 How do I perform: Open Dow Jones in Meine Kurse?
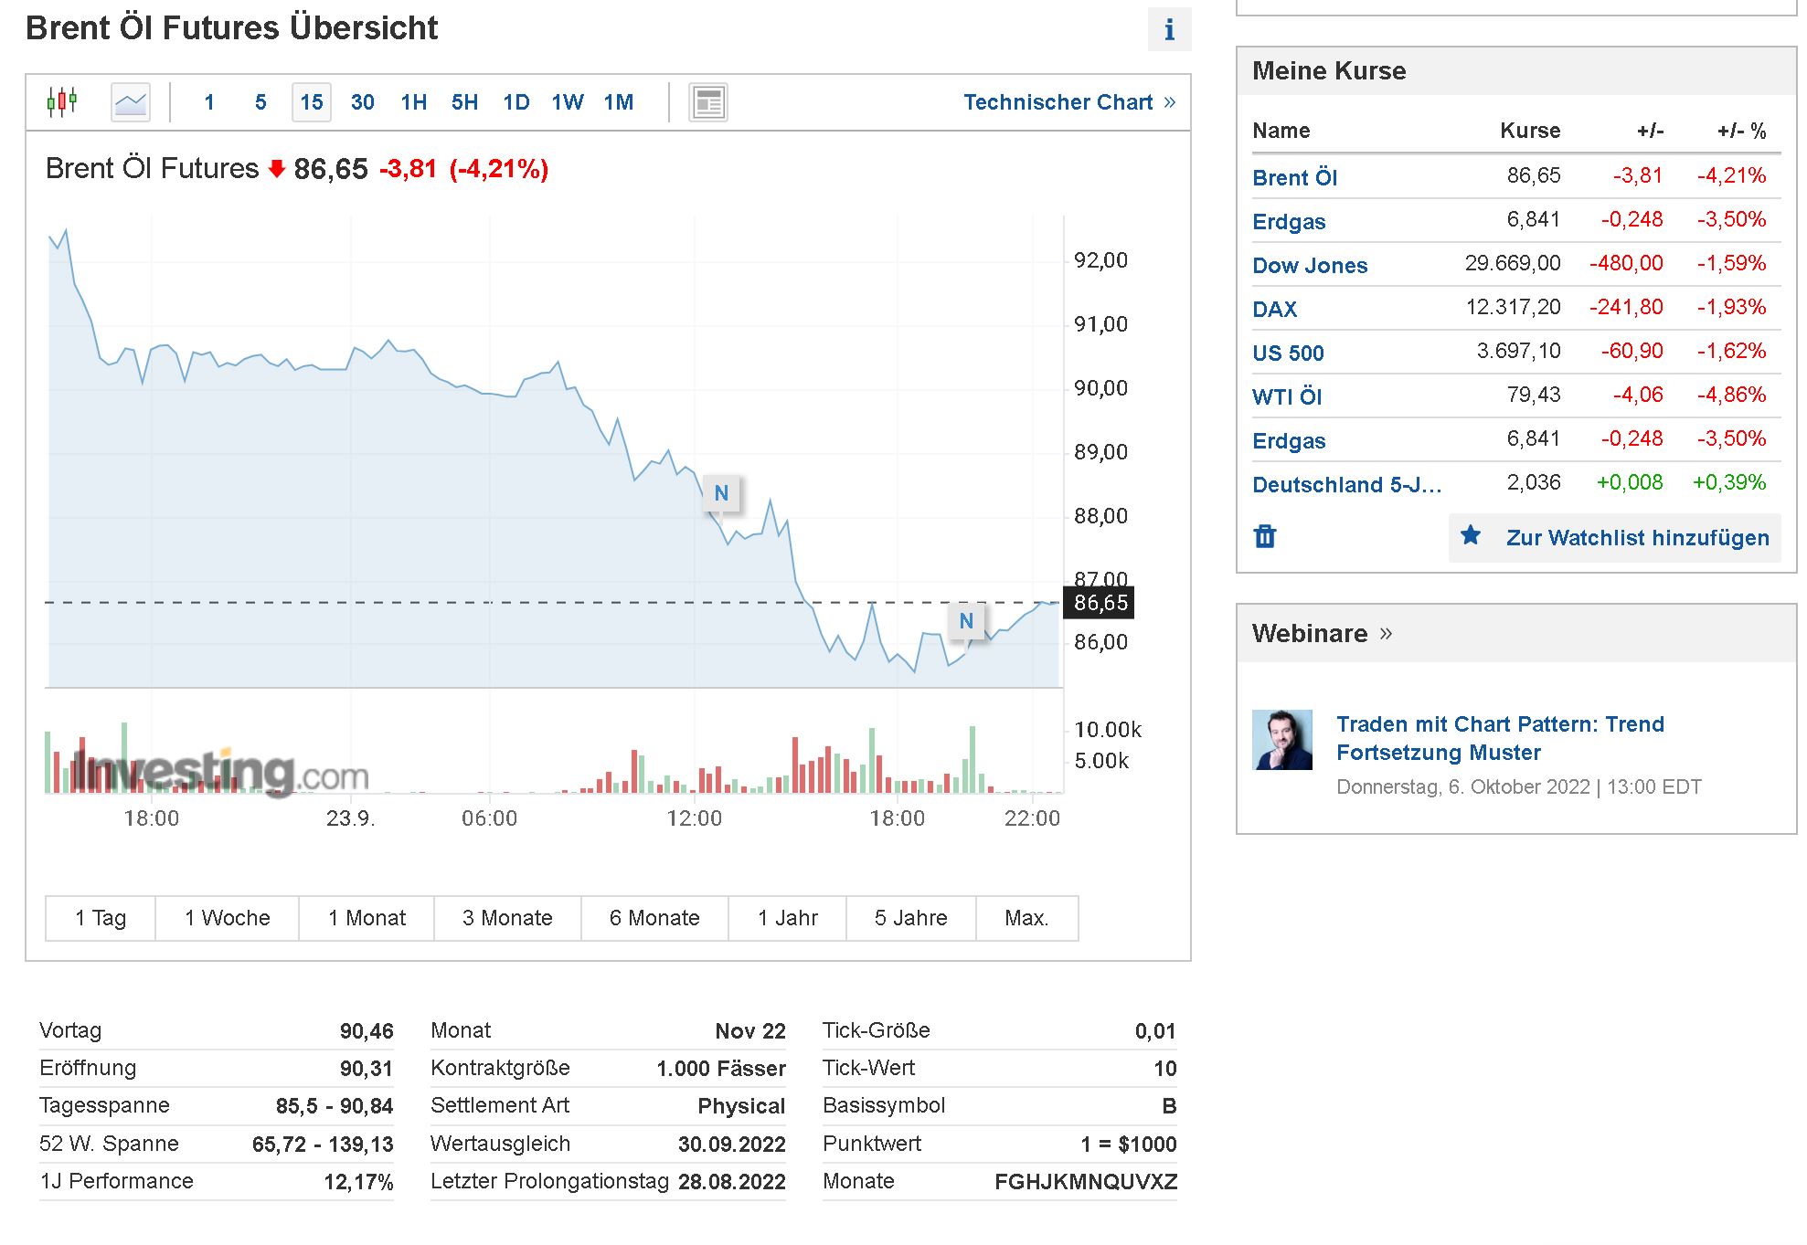[x=1310, y=265]
